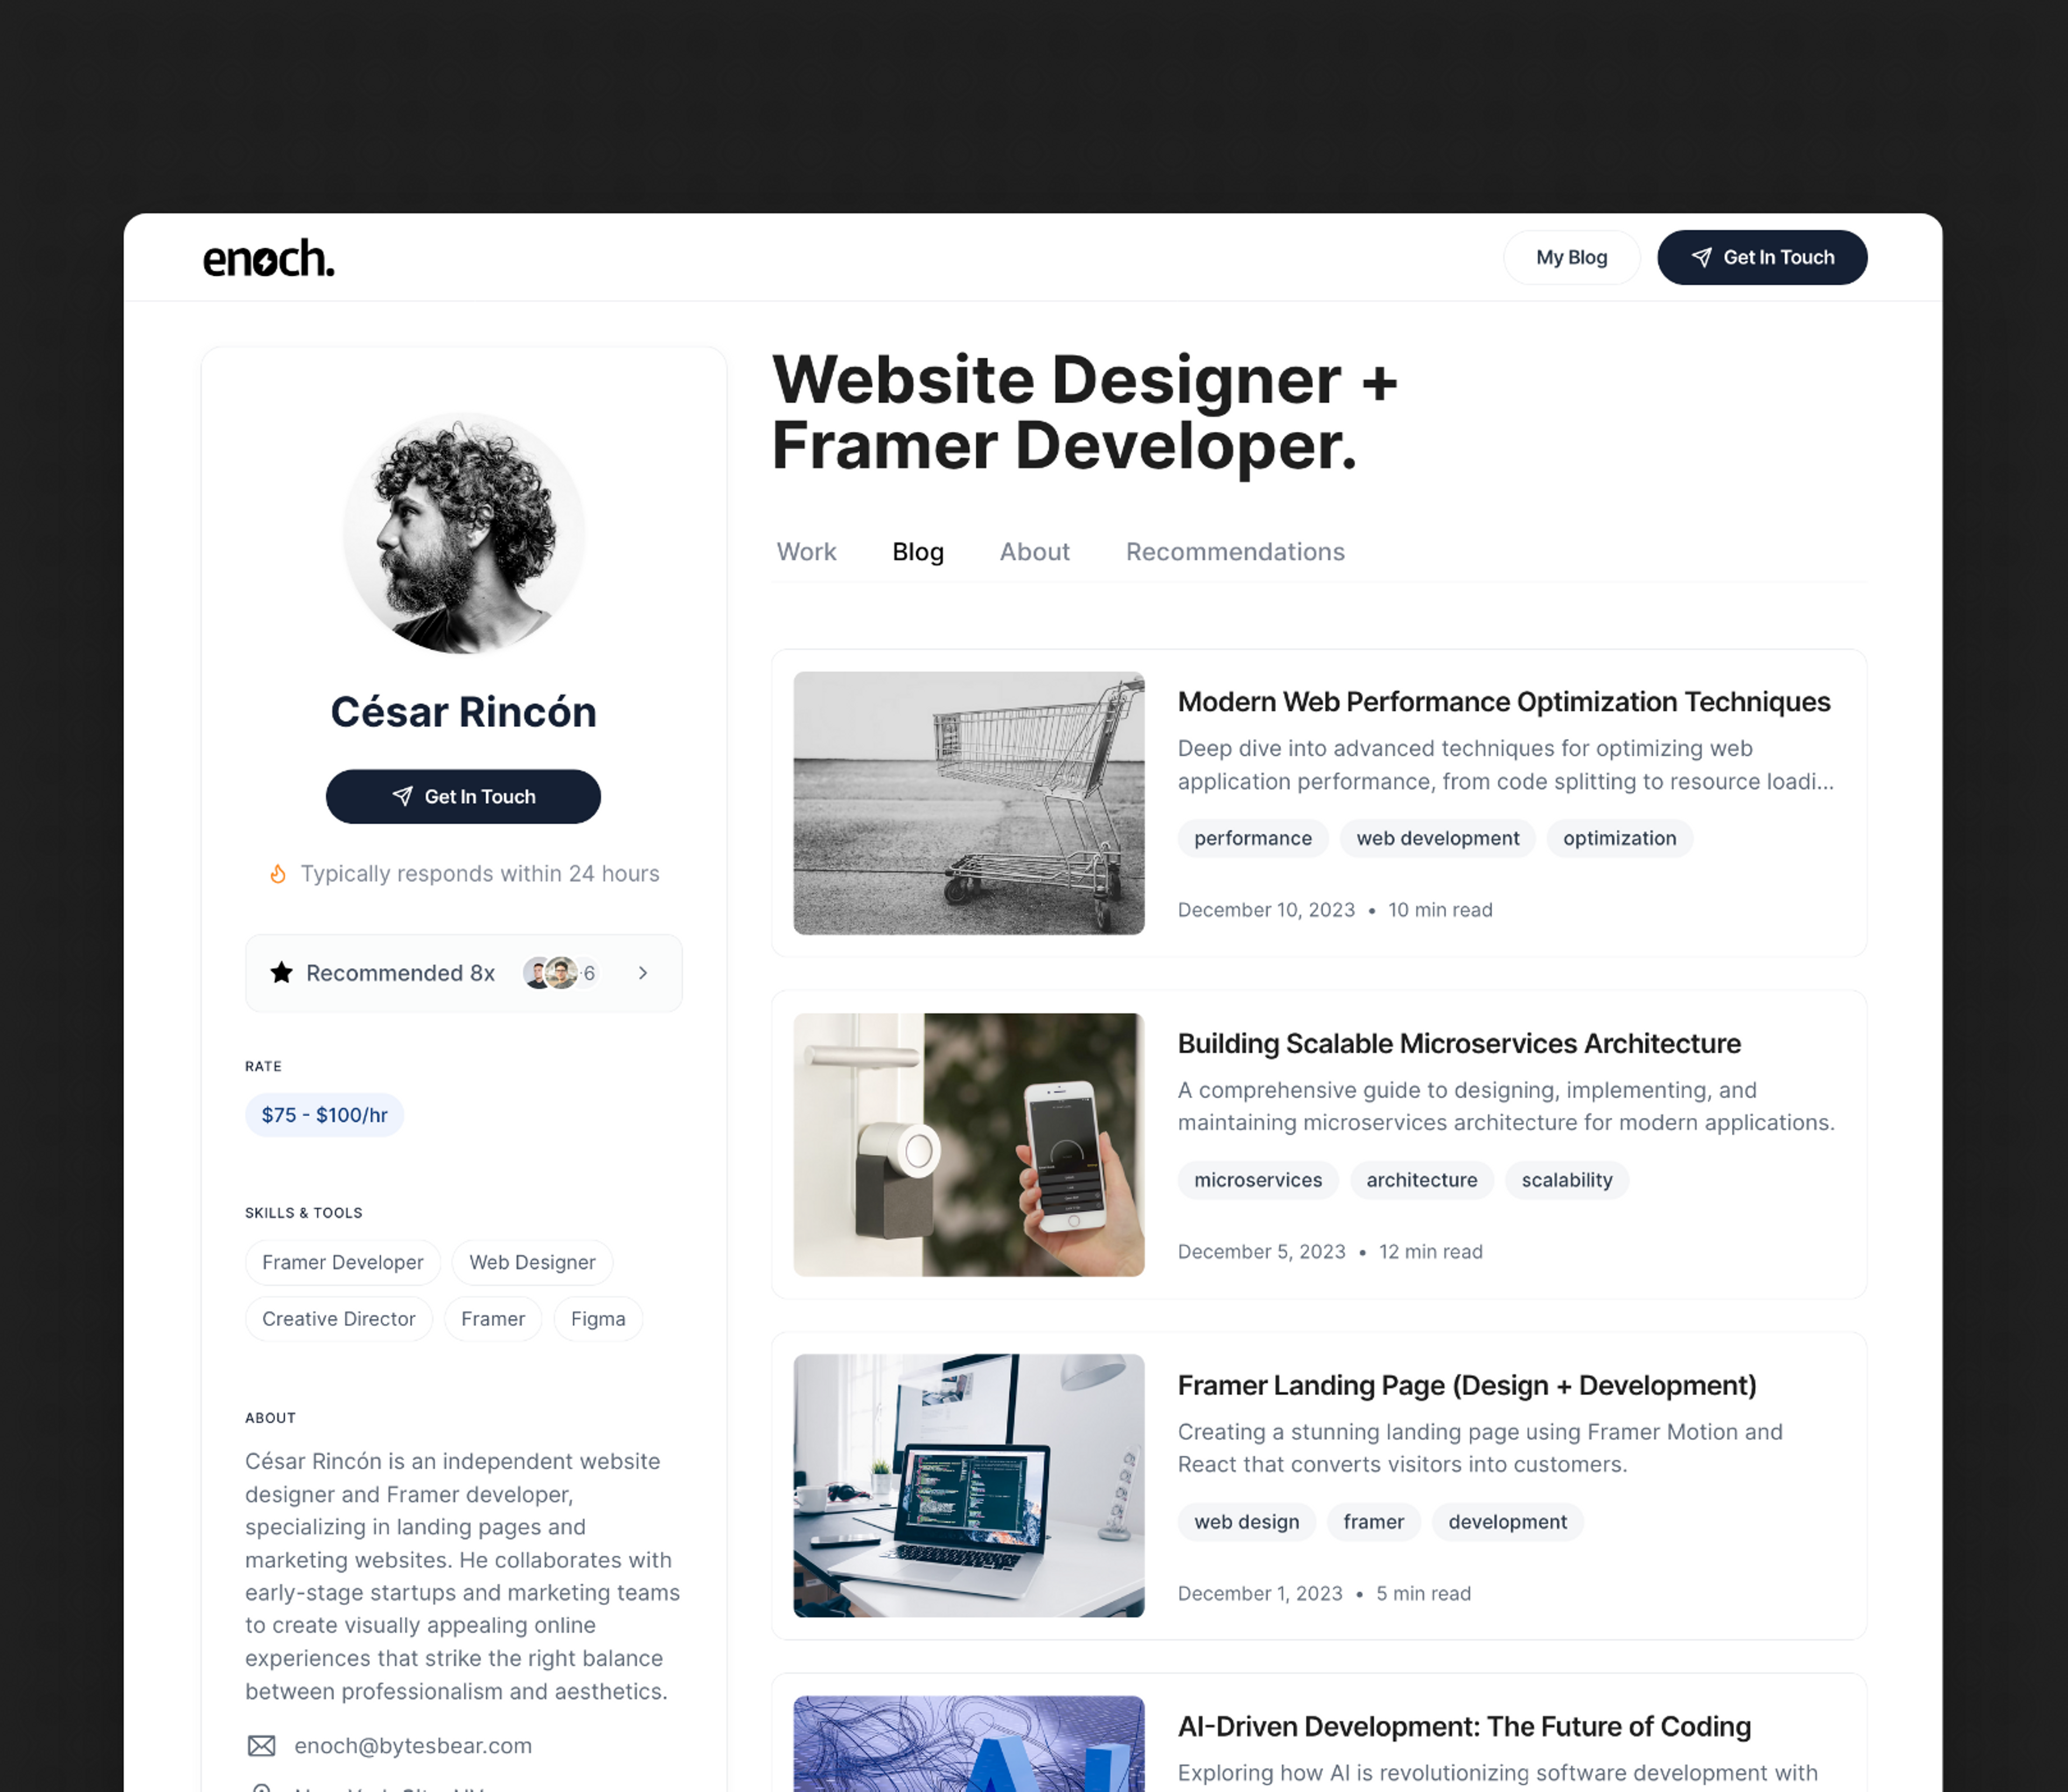The width and height of the screenshot is (2068, 1792).
Task: Click the My Blog navigation link
Action: pyautogui.click(x=1570, y=257)
